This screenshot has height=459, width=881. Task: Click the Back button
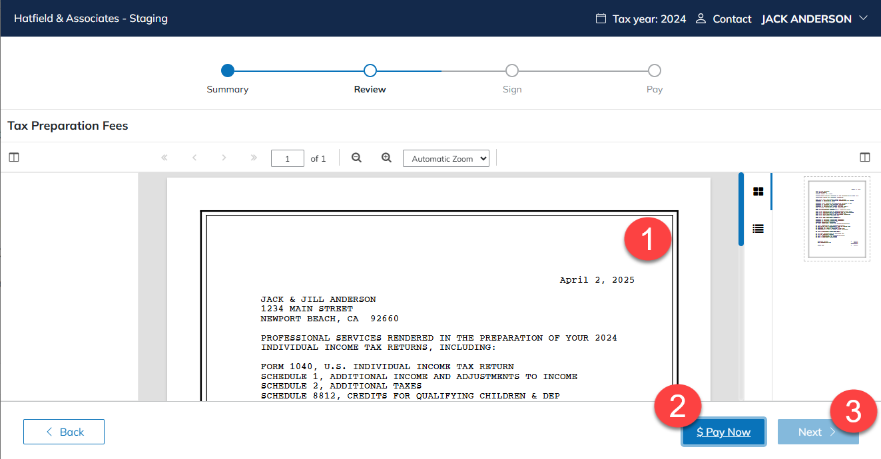(64, 432)
